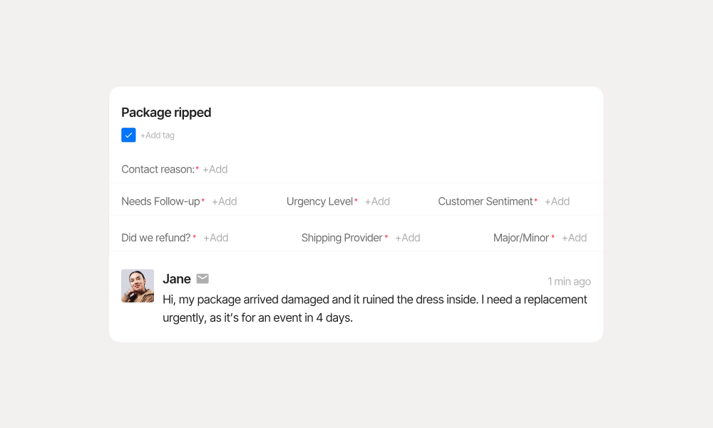Uncheck the blue checkbox under Package ripped
Viewport: 713px width, 428px height.
(128, 135)
